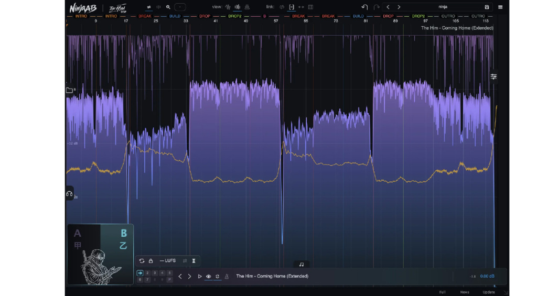Save the current preset
This screenshot has height=296, width=537.
coord(487,7)
